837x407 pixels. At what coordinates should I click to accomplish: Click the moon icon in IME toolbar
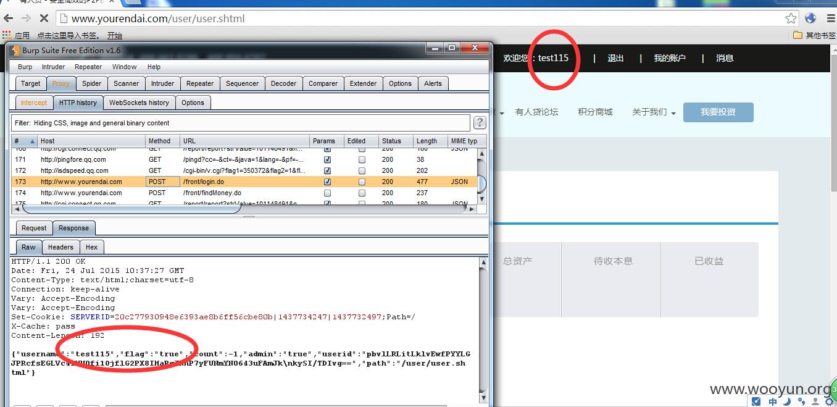pos(786,401)
